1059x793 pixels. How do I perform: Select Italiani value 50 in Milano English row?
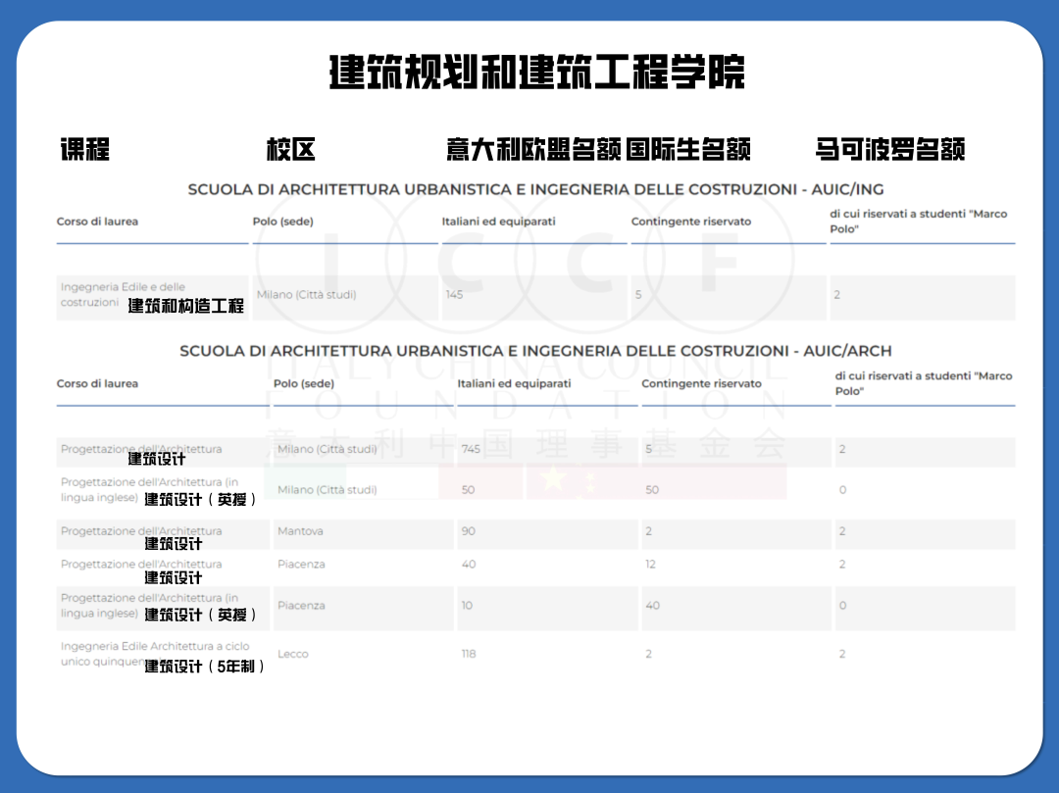click(468, 489)
